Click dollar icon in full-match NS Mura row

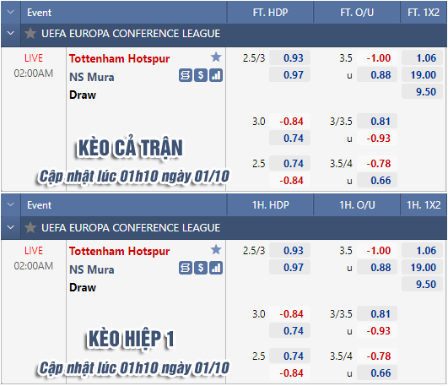(201, 75)
